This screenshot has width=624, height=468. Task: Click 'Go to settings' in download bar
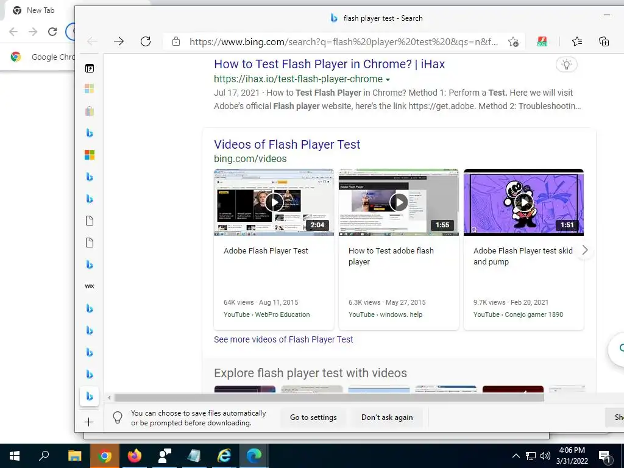[313, 417]
